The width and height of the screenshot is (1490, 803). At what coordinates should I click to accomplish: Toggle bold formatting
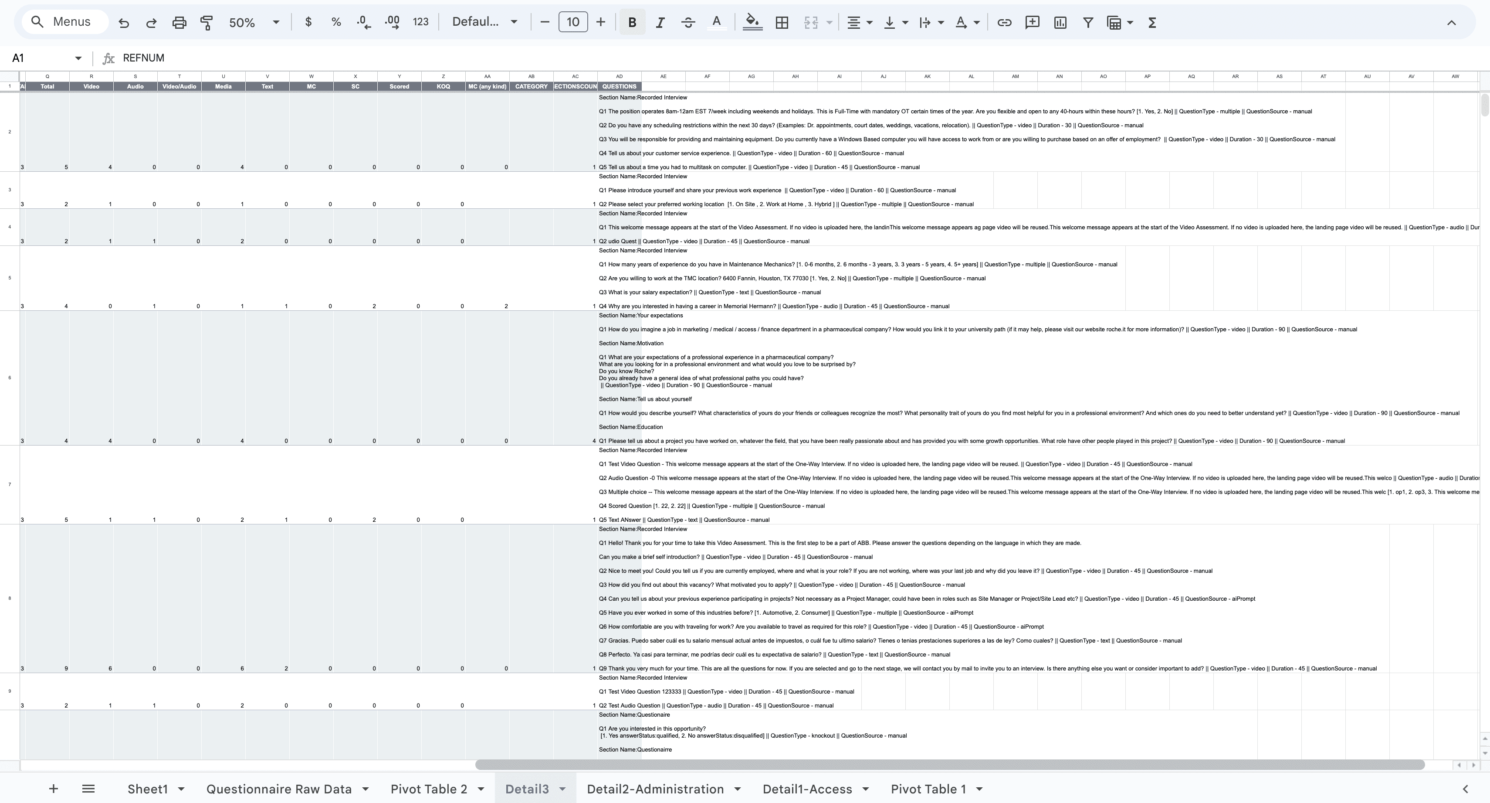[632, 23]
